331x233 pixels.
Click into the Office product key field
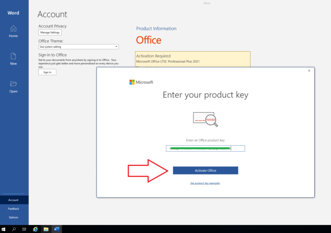pos(205,148)
